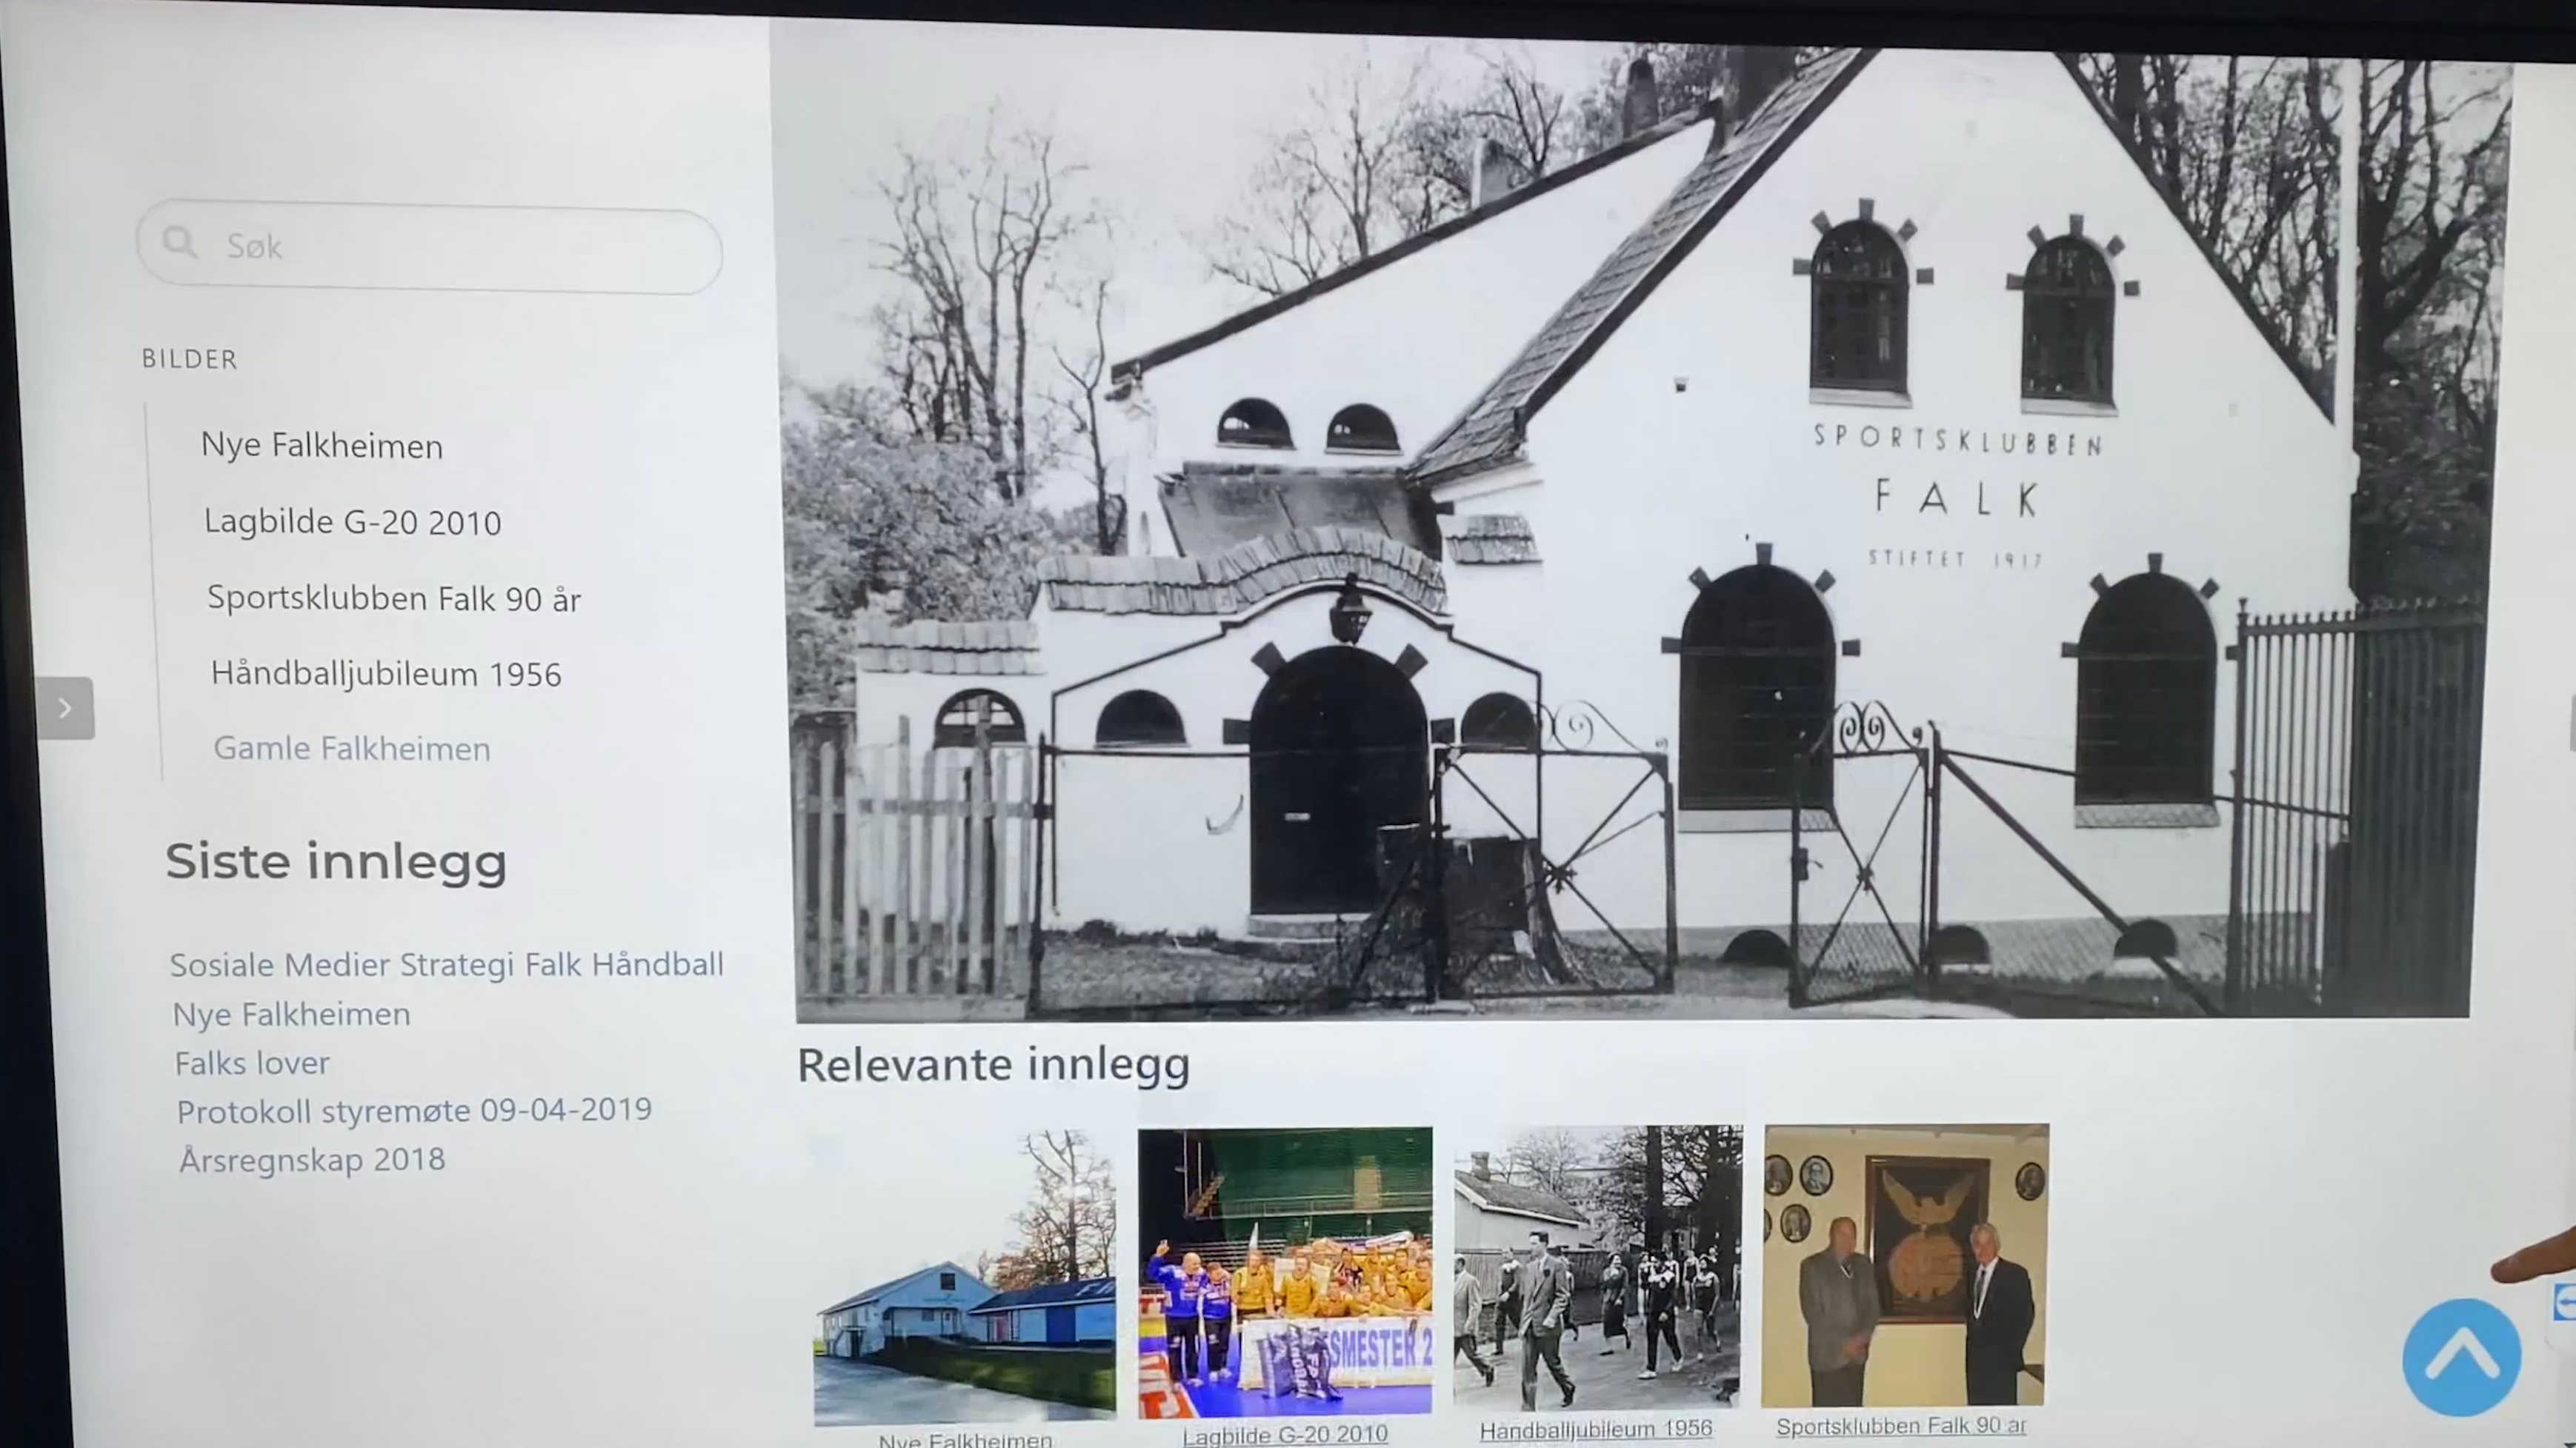Open the Håndballjubileum 1956 black-and-white thumbnail
The width and height of the screenshot is (2576, 1448).
(x=1597, y=1268)
